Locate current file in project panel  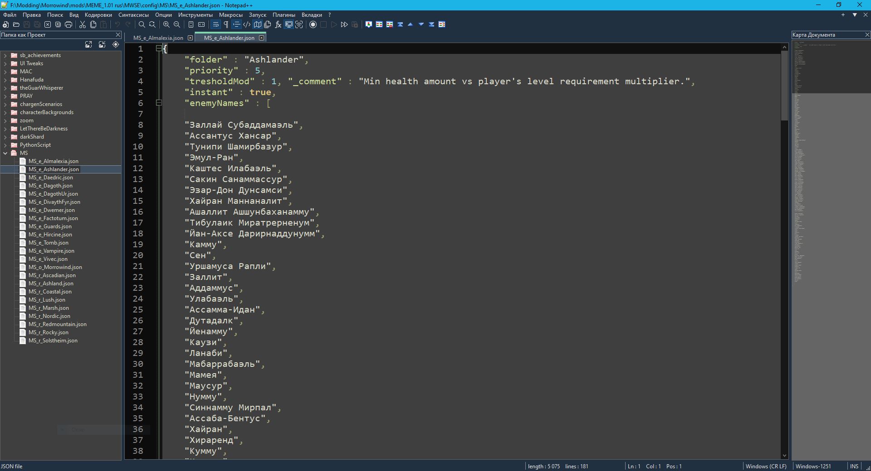click(116, 44)
